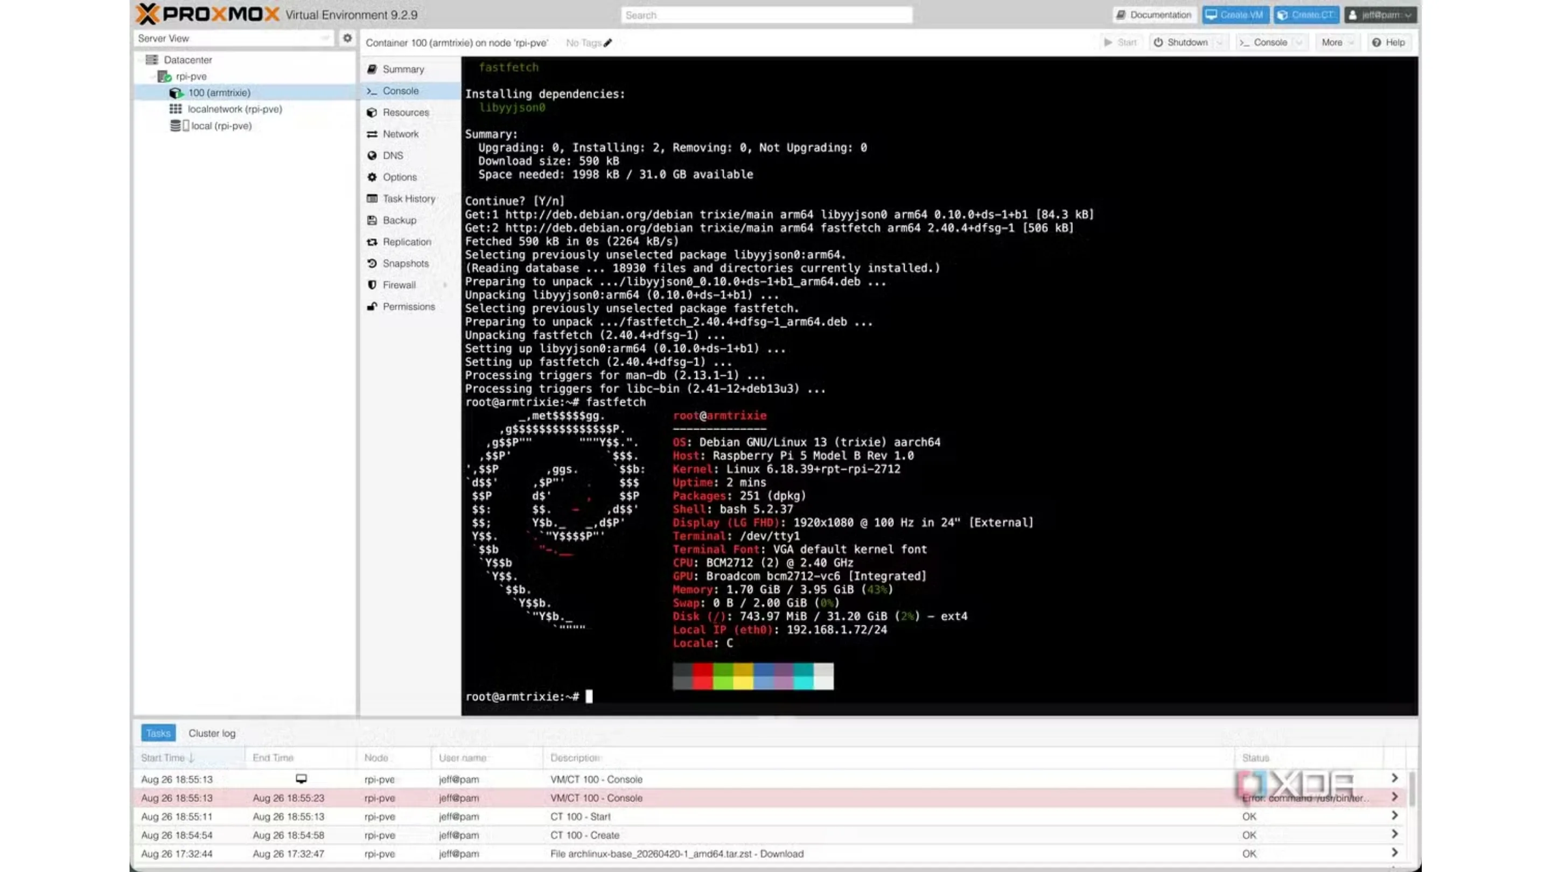Click the Network arrows icon

tap(372, 134)
